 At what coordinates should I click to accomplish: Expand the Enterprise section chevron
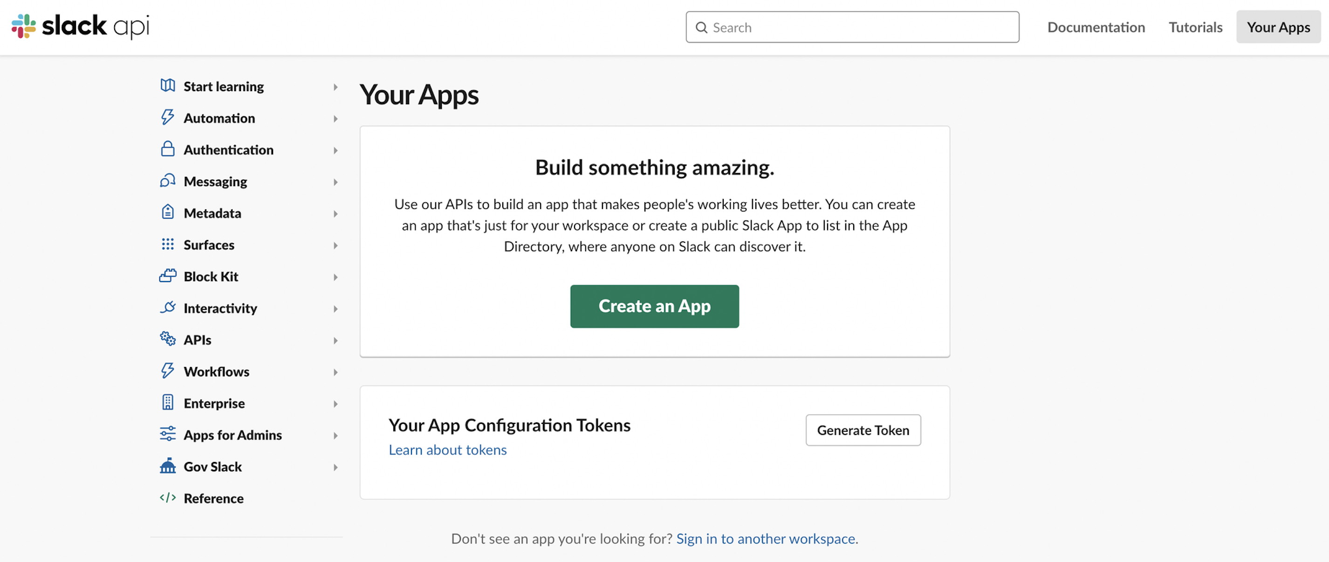click(336, 404)
